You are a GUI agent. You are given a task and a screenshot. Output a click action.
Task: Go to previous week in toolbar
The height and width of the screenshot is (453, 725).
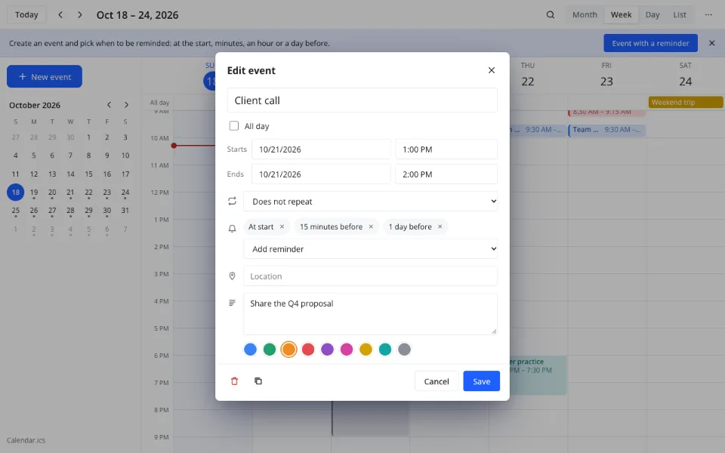(60, 15)
